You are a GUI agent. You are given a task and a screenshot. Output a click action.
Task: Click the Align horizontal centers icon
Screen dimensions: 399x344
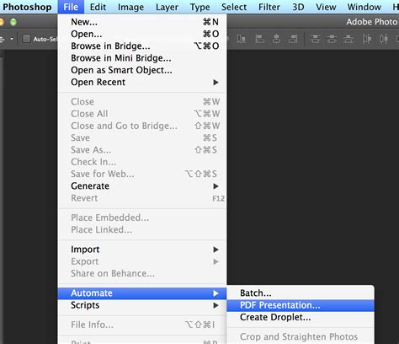(x=276, y=39)
